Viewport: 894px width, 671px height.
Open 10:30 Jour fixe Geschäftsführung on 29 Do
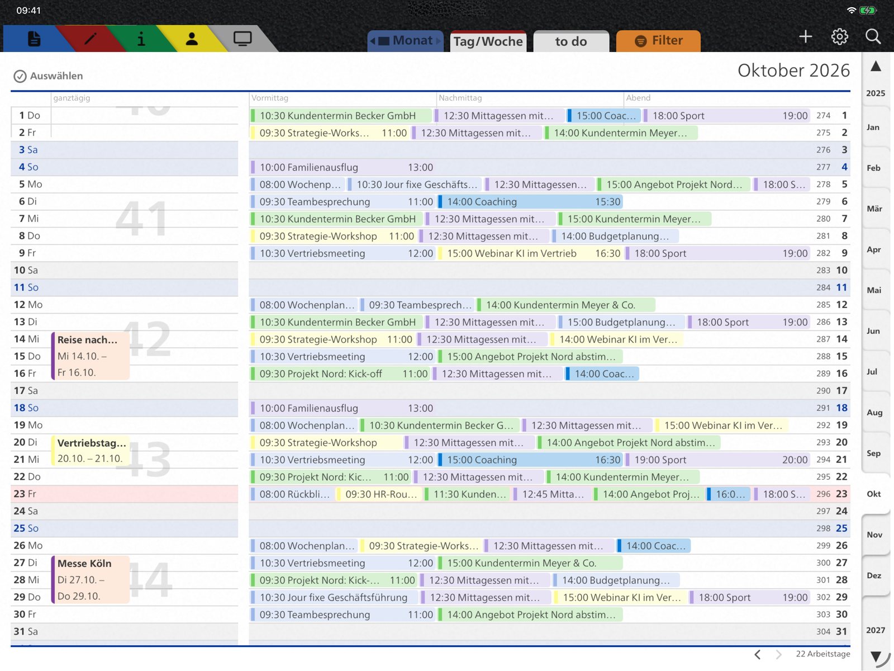point(334,598)
